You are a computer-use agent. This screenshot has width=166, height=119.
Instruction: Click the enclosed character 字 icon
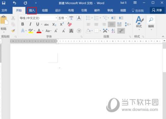[79, 31]
